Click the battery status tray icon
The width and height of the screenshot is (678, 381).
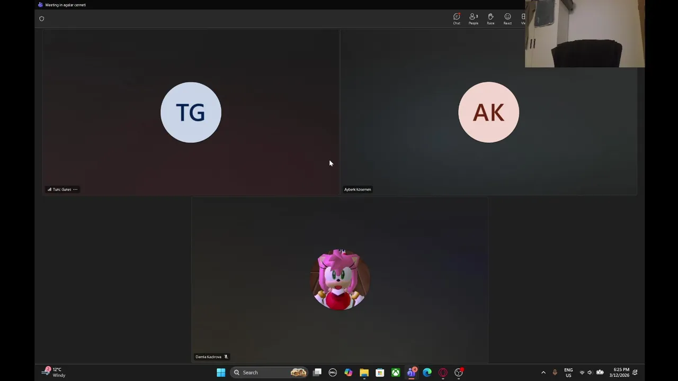[x=600, y=373]
